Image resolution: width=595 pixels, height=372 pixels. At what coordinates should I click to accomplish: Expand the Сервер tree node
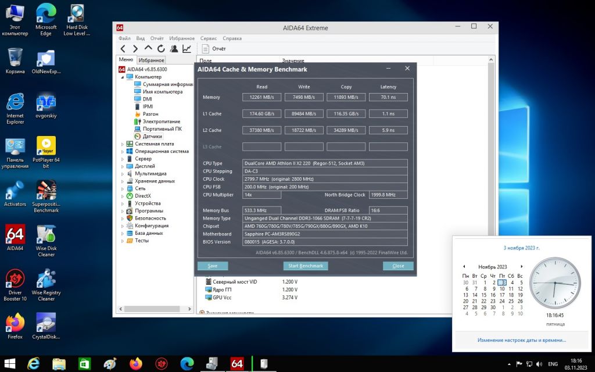tap(122, 159)
